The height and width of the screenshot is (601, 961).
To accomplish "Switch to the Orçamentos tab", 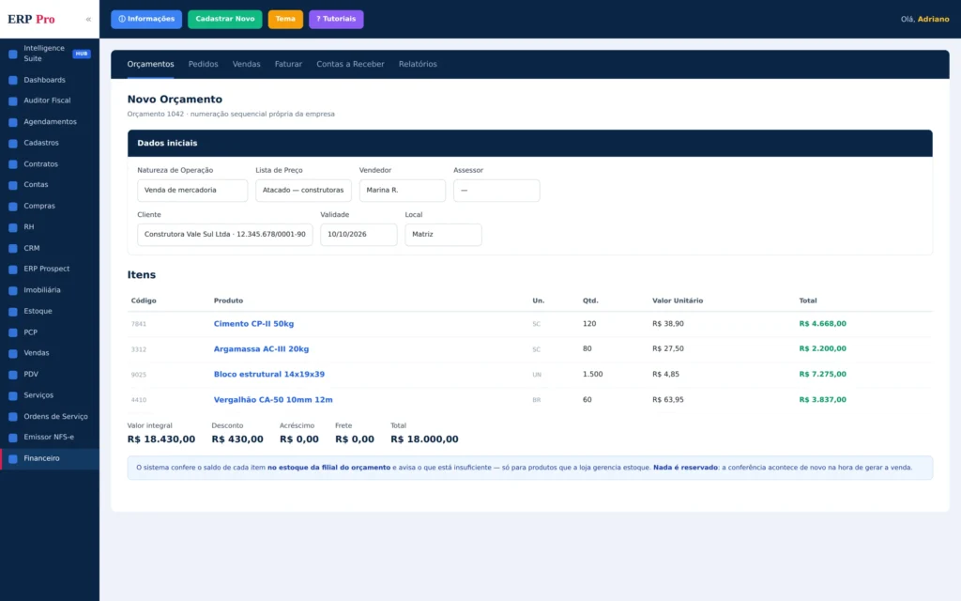I will [151, 64].
